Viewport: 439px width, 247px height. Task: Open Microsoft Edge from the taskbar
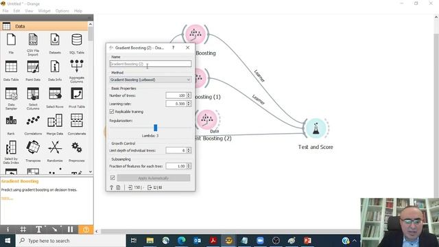(181, 241)
